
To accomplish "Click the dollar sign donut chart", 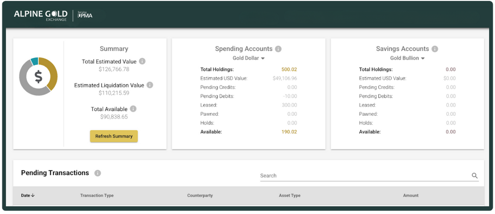I will 38,77.
